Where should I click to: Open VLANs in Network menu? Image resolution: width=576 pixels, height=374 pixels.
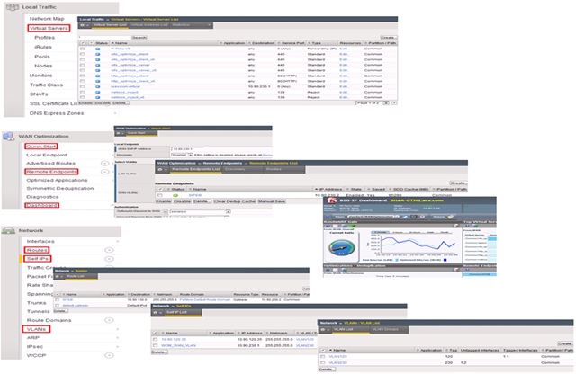36,329
